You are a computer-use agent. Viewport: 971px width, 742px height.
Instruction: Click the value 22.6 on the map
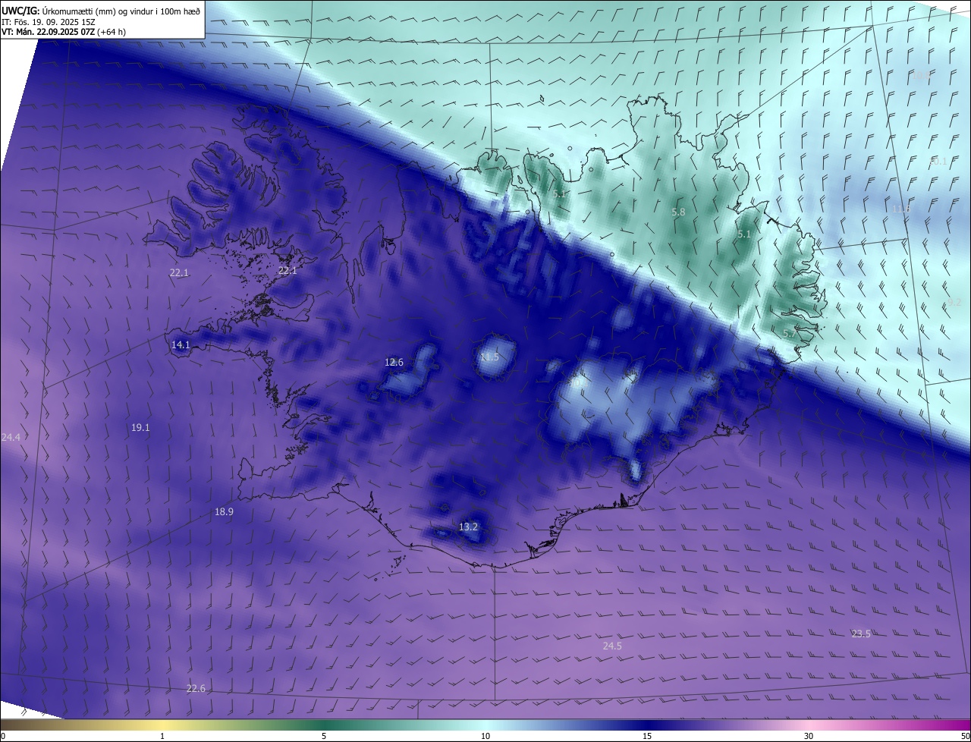click(x=196, y=688)
